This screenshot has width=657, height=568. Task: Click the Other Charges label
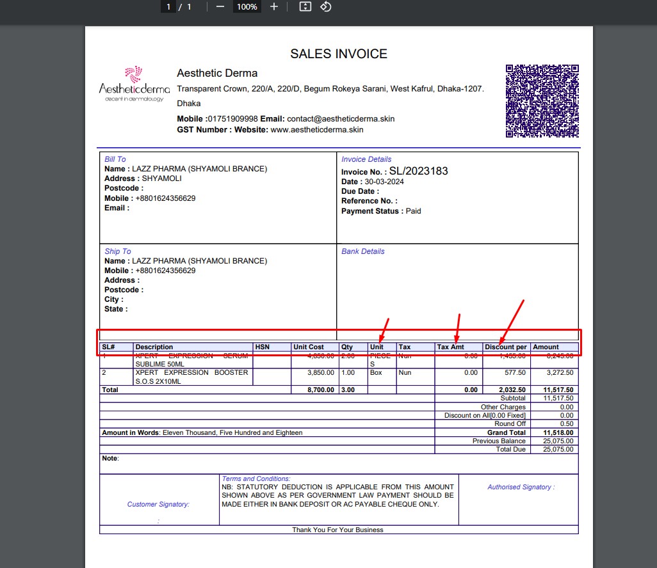(503, 407)
